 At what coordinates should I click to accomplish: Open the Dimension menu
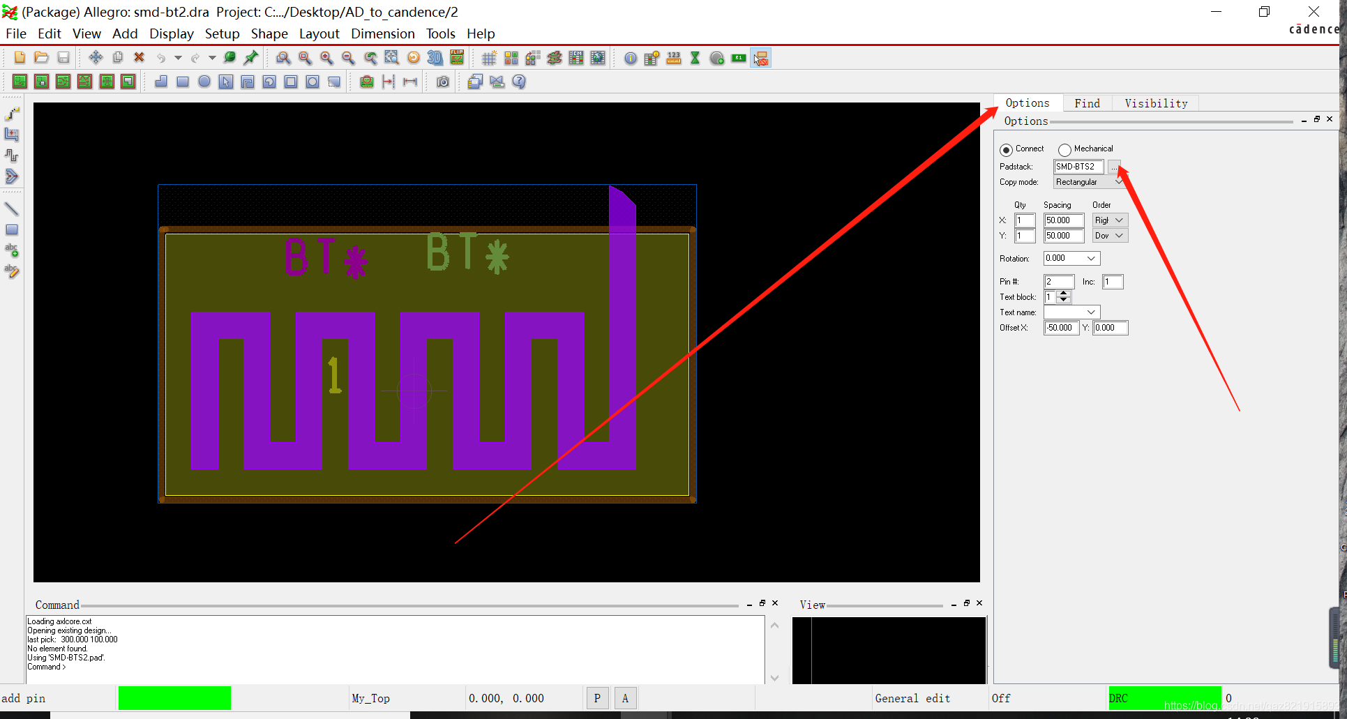[383, 33]
